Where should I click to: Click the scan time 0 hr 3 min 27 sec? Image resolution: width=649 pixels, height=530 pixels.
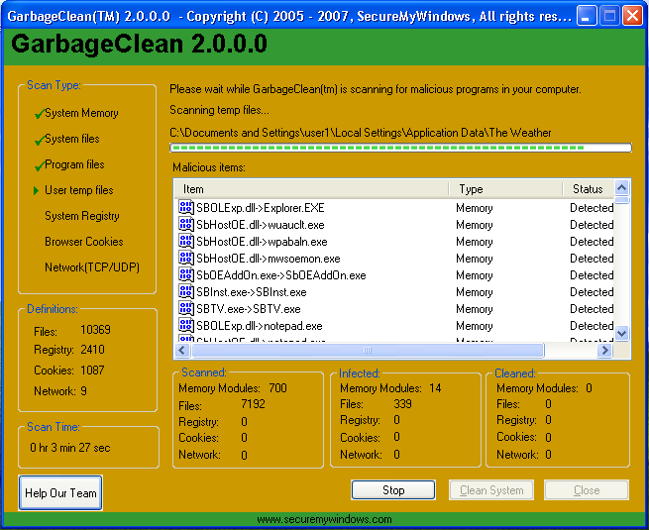tap(70, 448)
